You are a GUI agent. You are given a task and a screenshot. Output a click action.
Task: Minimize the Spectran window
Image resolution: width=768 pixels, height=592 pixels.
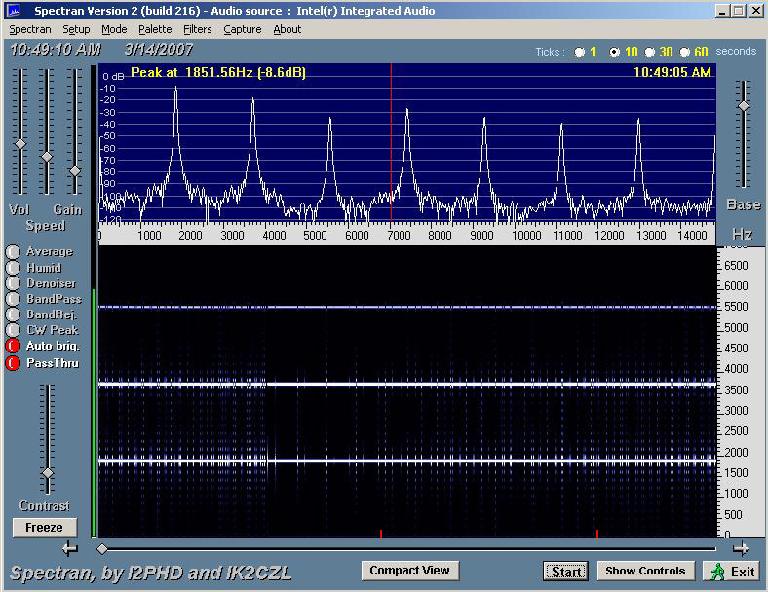coord(722,11)
